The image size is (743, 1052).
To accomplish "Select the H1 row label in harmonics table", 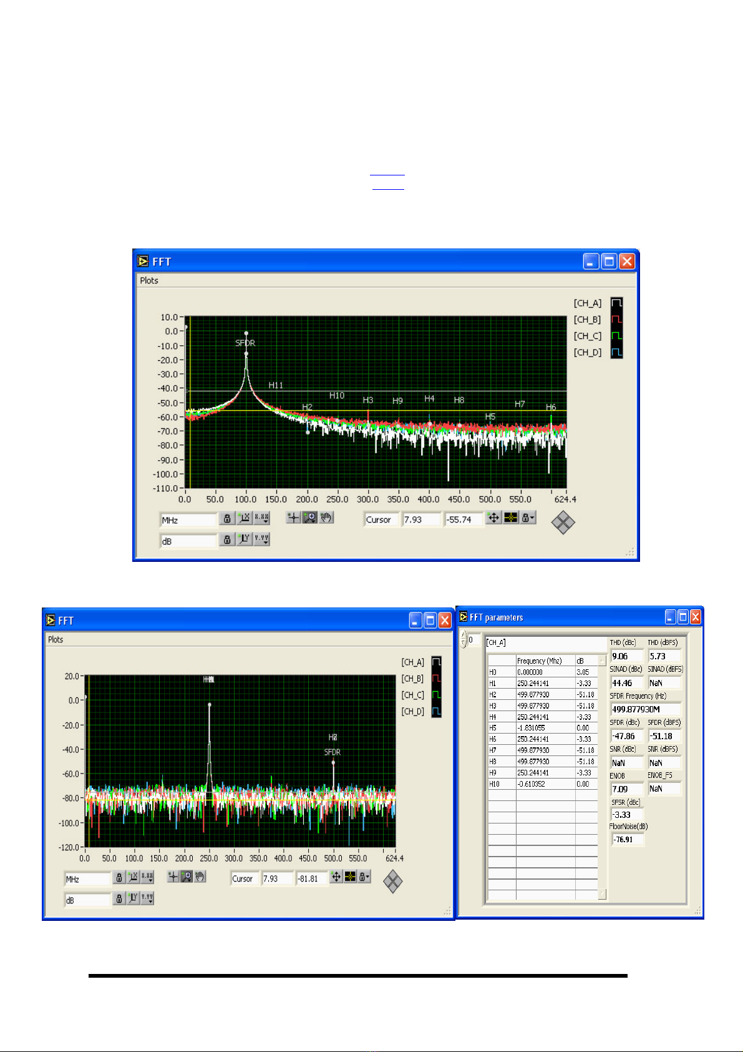I will click(502, 683).
